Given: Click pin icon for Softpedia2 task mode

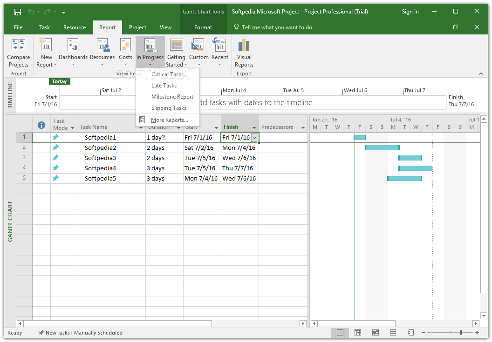Looking at the screenshot, I should tap(56, 148).
